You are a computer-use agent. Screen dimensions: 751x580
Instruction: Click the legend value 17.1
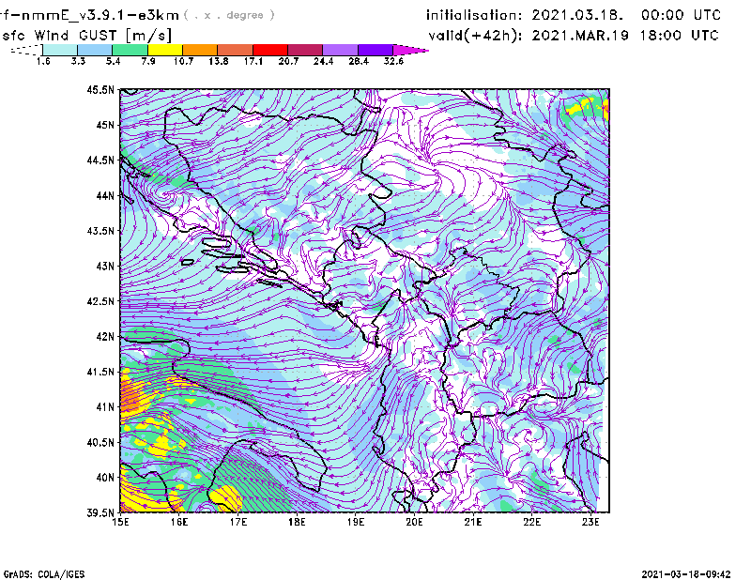[253, 61]
